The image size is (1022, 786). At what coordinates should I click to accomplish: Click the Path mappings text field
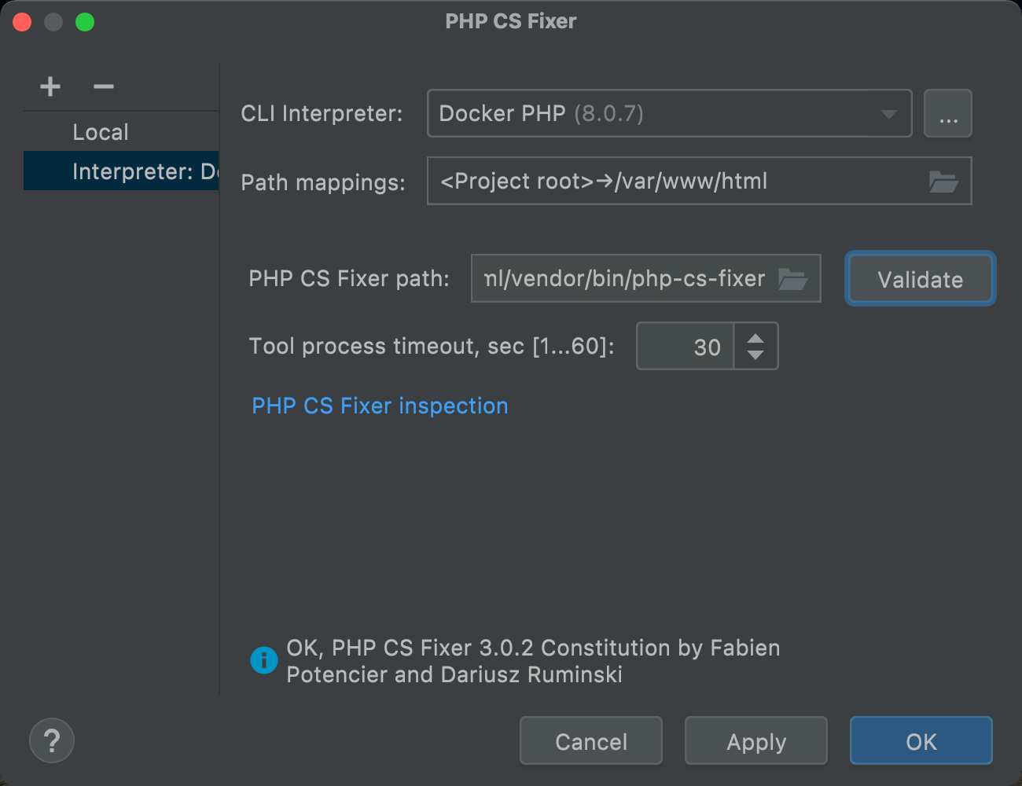676,182
